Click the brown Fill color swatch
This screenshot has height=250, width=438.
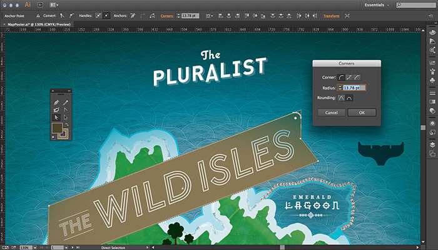coord(58,128)
